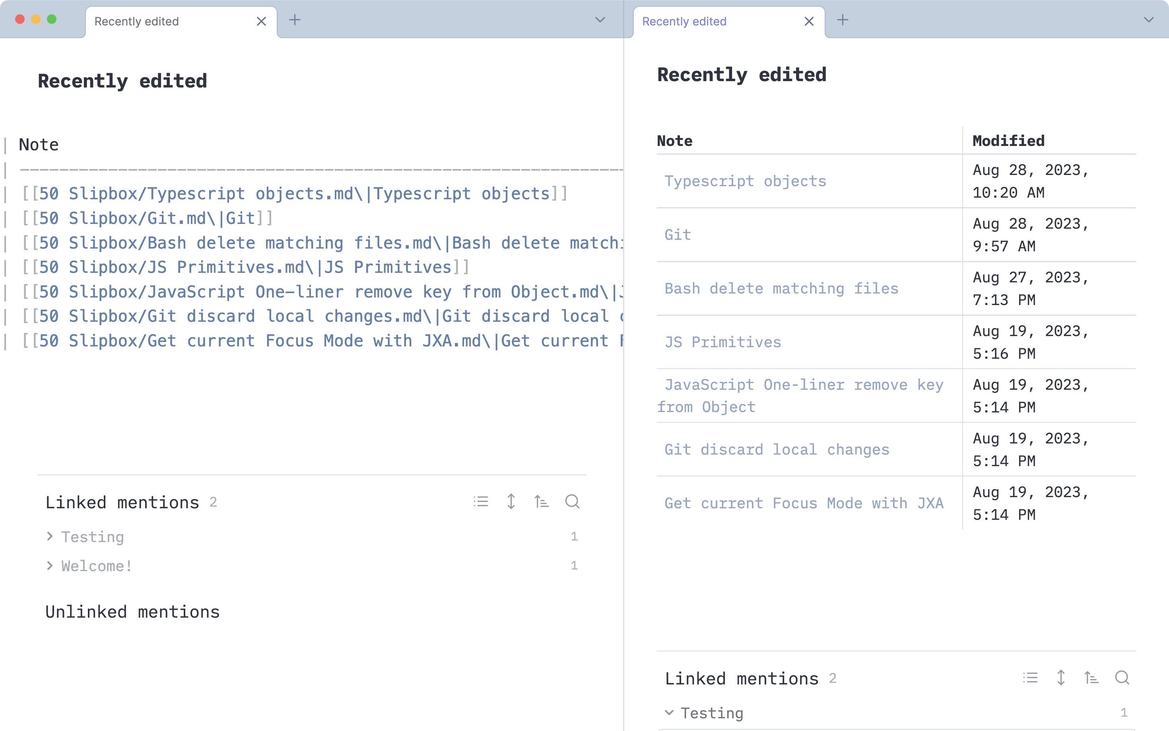Open the Git discard local changes note
This screenshot has width=1169, height=731.
tap(777, 449)
